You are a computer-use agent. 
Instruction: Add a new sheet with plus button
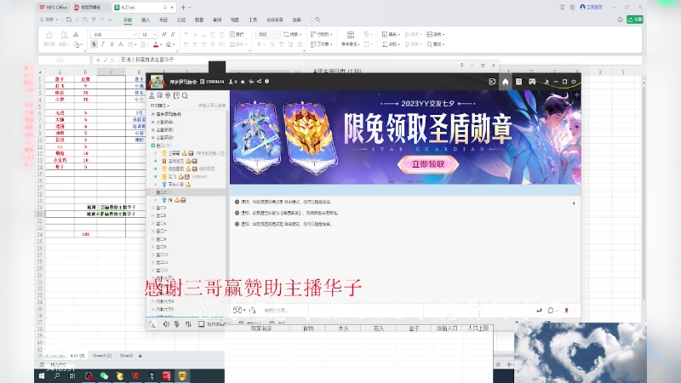tap(140, 356)
